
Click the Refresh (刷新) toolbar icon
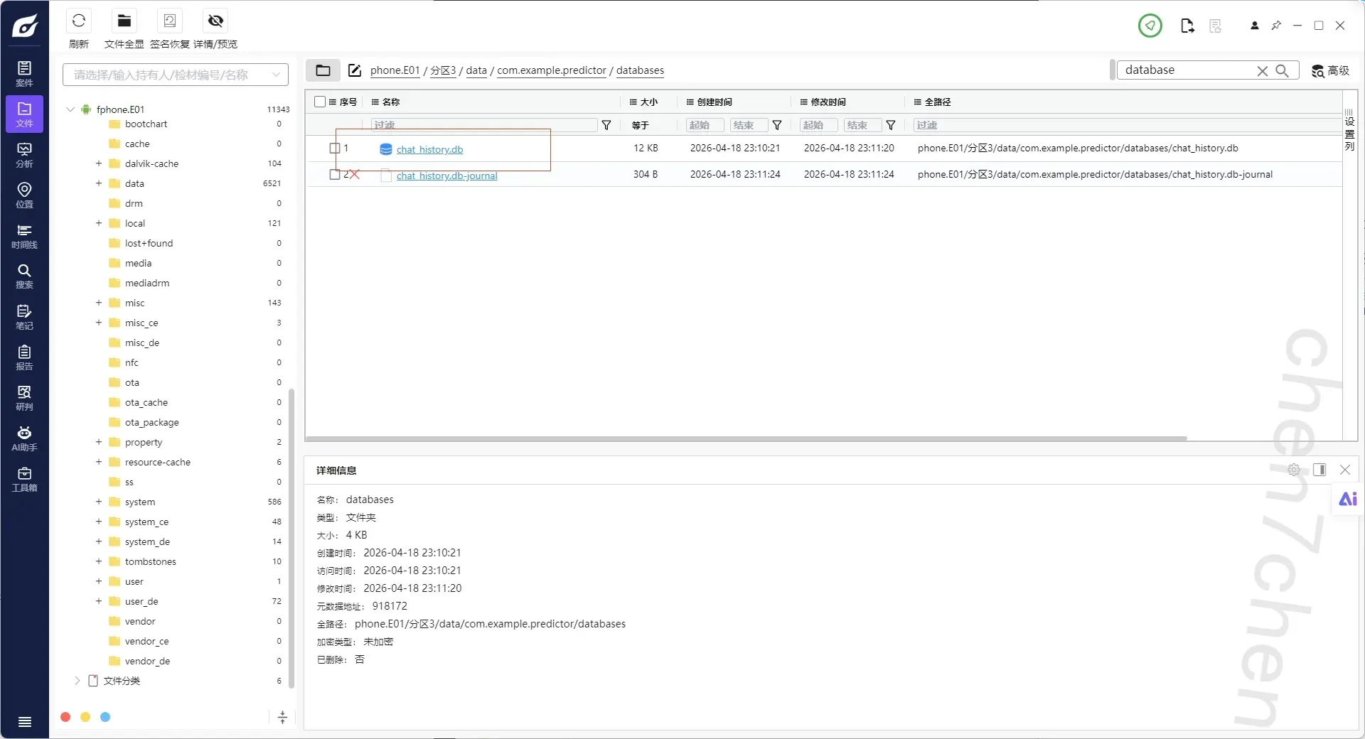(79, 21)
